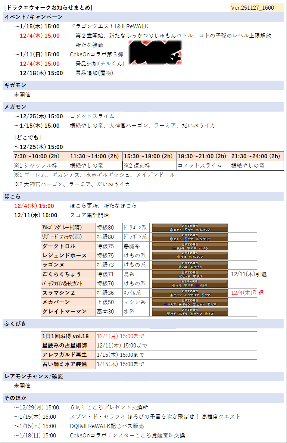
Task: Select the 1日1回お得 vol.18 cell
Action: [x=65, y=336]
